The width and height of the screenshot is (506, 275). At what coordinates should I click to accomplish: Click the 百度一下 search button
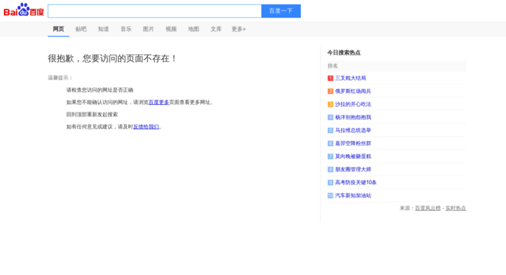click(x=281, y=11)
